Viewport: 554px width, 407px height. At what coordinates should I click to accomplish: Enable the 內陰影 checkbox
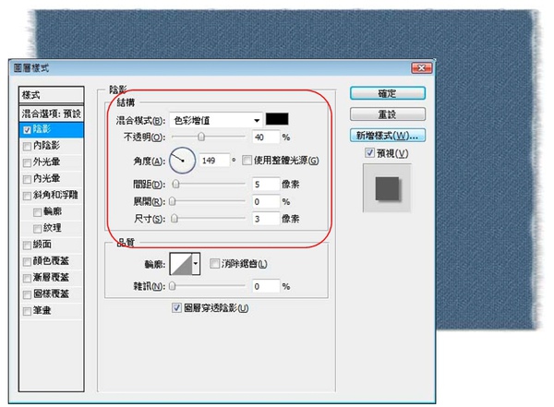(27, 146)
